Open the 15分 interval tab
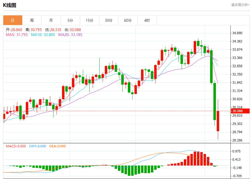The width and height of the screenshot is (251, 179). pos(89,20)
